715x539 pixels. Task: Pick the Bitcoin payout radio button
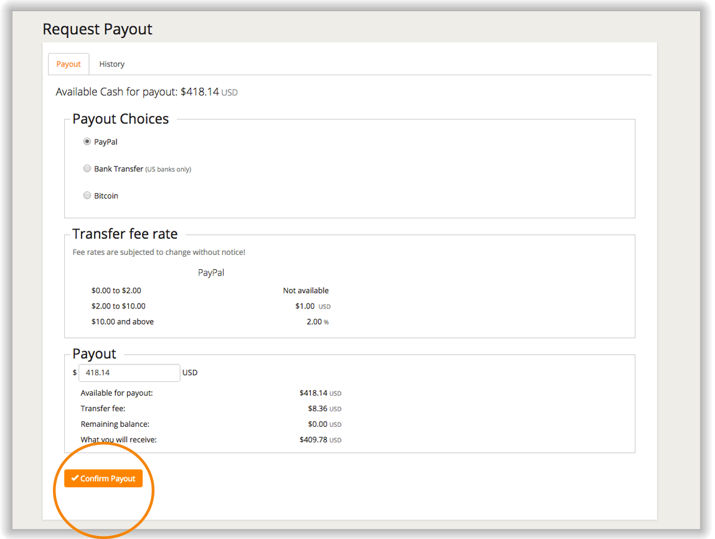click(87, 195)
